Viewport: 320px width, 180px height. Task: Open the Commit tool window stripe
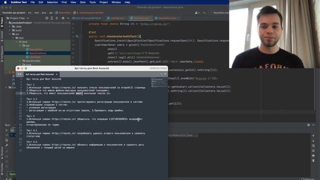pyautogui.click(x=2, y=36)
